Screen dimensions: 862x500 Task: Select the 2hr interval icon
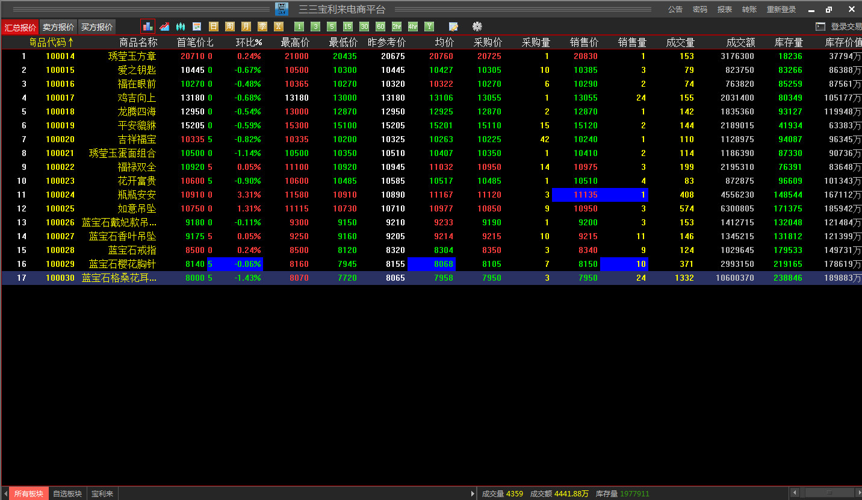[396, 27]
